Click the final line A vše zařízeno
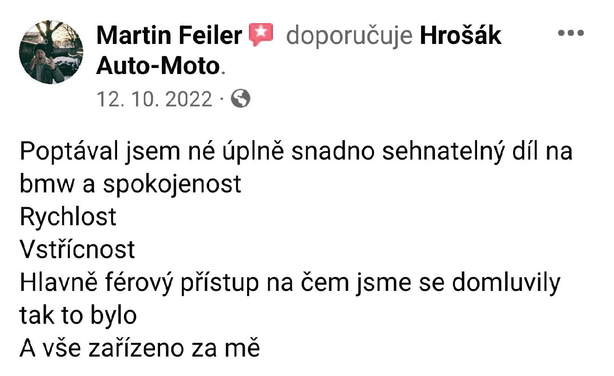 [139, 348]
